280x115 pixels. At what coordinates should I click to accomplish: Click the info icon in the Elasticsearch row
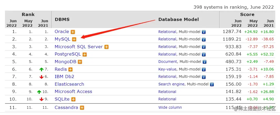pyautogui.click(x=212, y=84)
